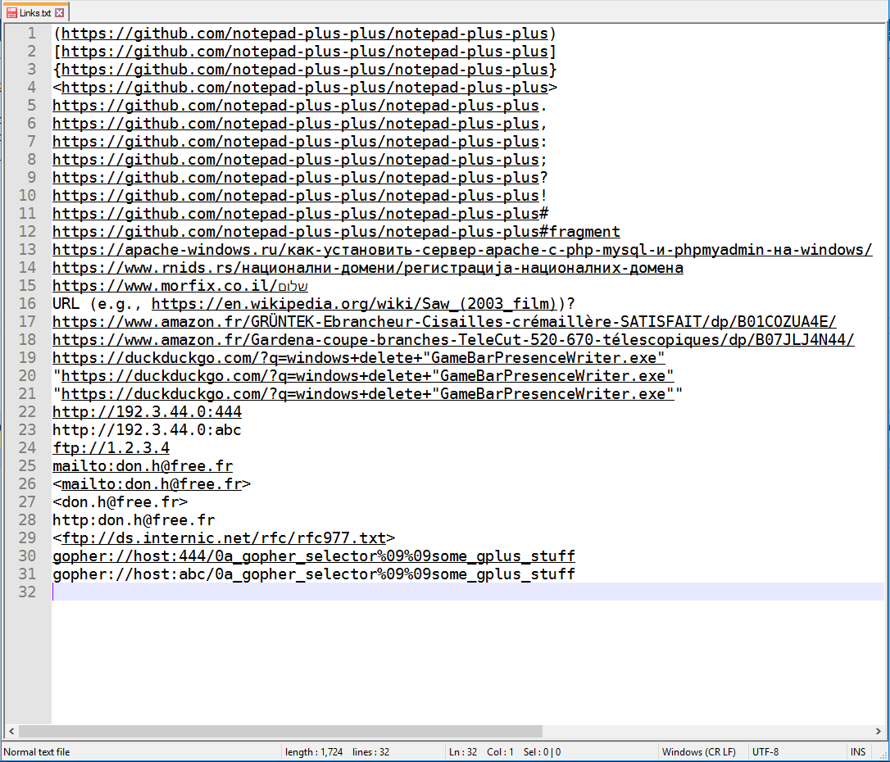This screenshot has width=890, height=762.
Task: Open the apache-windows.ru link
Action: [462, 250]
